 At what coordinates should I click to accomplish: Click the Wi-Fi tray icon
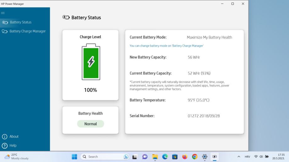click(x=256, y=157)
